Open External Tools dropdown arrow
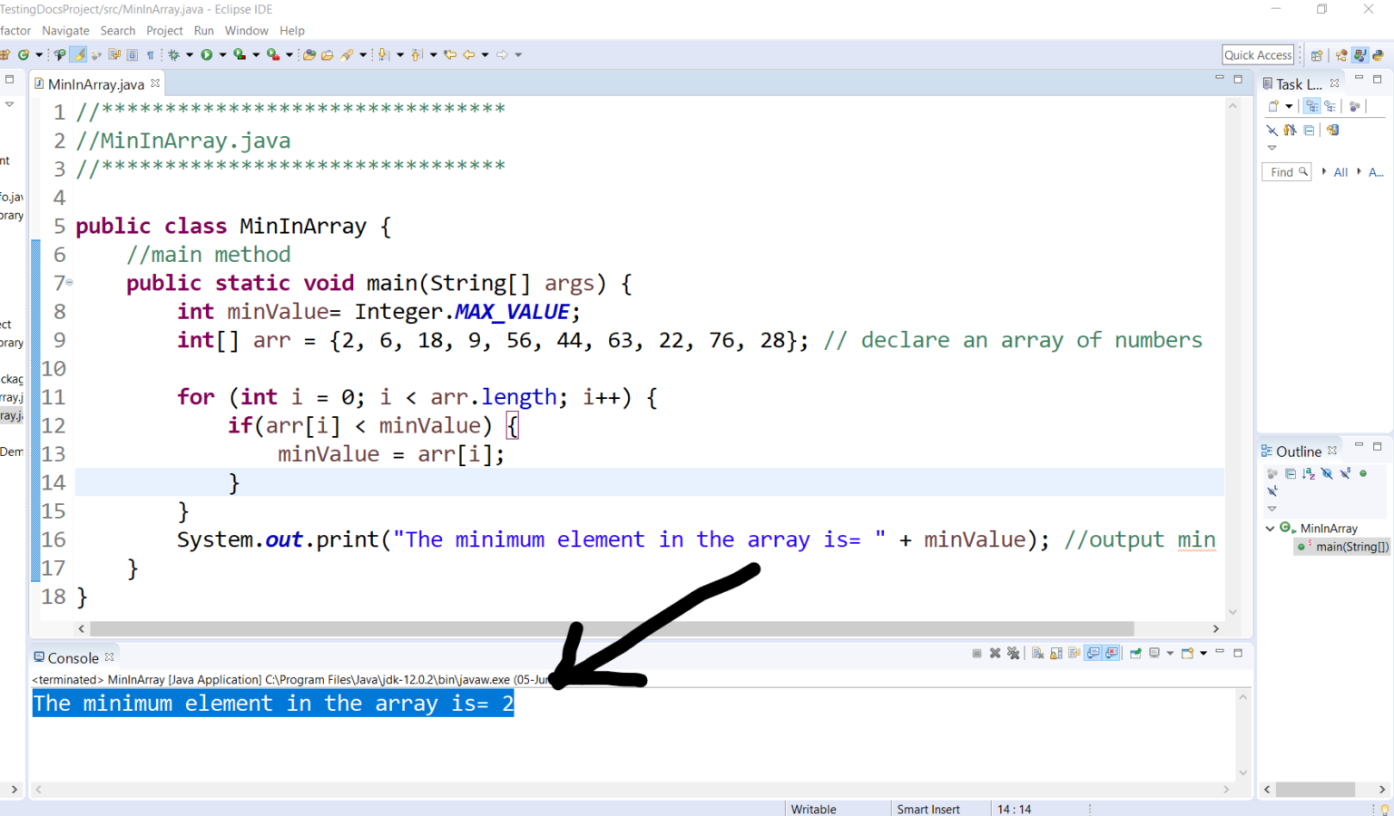1394x816 pixels. click(x=290, y=54)
